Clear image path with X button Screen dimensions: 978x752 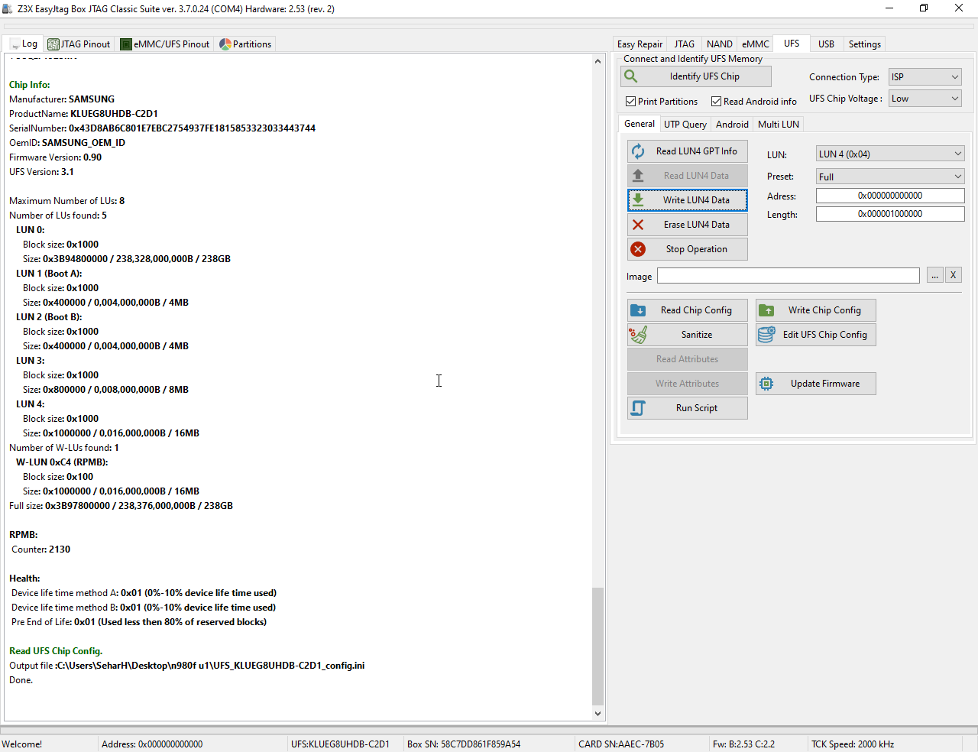[x=953, y=275]
